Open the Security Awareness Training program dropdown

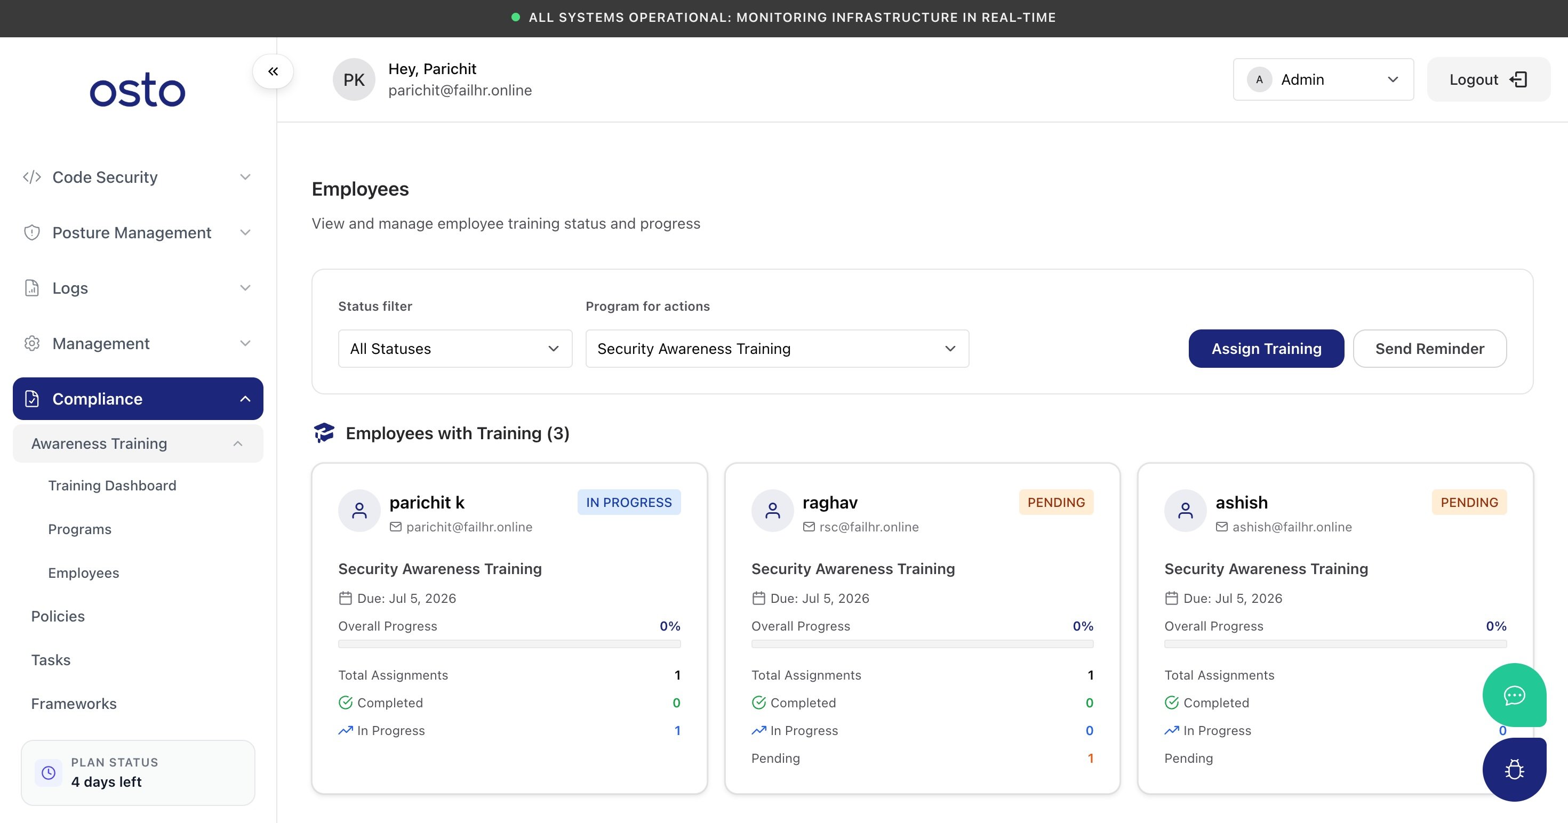pos(777,349)
